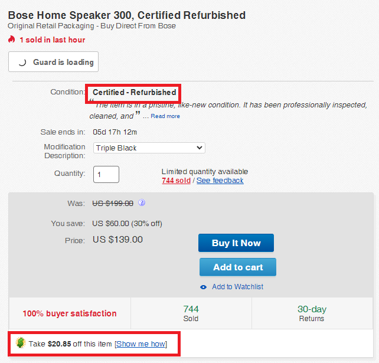Open the Triple Black color dropdown
The image size is (379, 363).
149,148
